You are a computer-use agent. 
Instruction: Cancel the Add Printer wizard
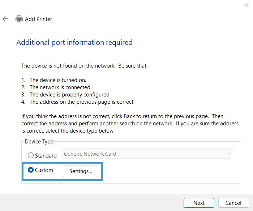233,203
